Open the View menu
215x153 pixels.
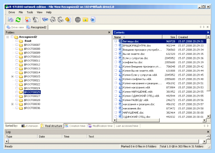[x=39, y=12]
